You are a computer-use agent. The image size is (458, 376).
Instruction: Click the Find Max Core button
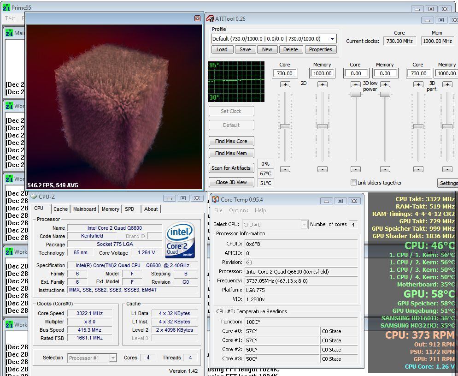coord(231,141)
